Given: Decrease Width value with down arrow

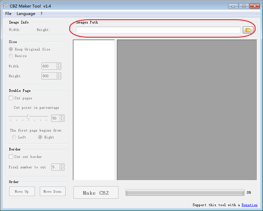Looking at the screenshot, I should tap(58, 67).
